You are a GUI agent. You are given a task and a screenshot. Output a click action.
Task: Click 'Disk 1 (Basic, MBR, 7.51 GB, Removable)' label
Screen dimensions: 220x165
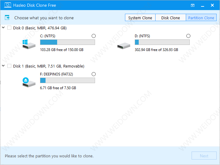(x=49, y=66)
